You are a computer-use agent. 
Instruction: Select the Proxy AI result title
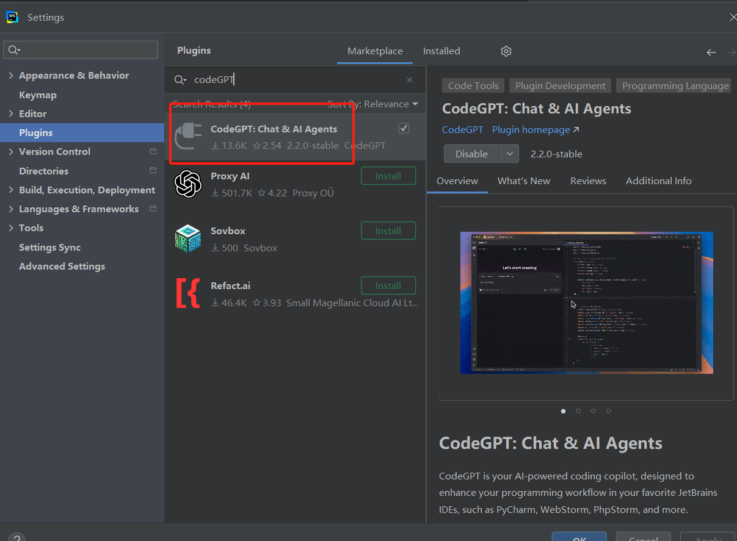230,176
